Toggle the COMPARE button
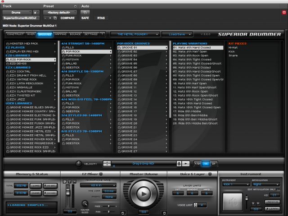 67,18
